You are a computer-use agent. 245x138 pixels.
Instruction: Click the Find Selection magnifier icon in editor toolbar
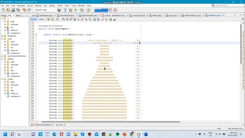[64, 20]
